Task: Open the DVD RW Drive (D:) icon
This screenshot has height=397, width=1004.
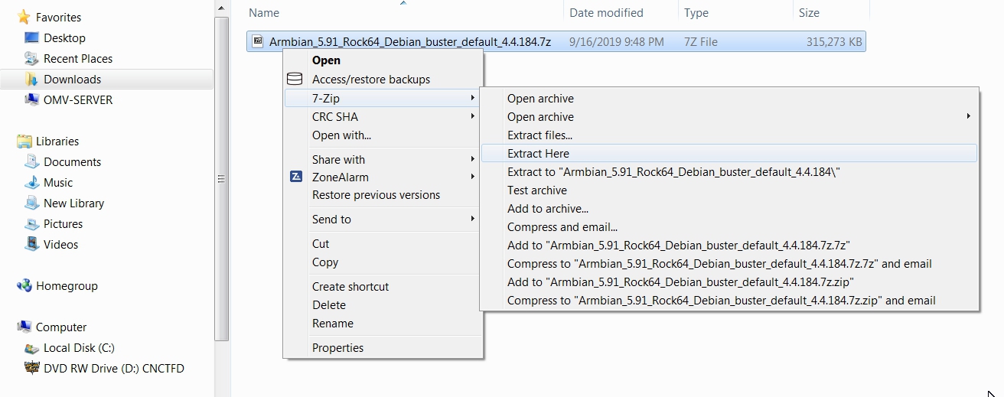Action: point(31,368)
